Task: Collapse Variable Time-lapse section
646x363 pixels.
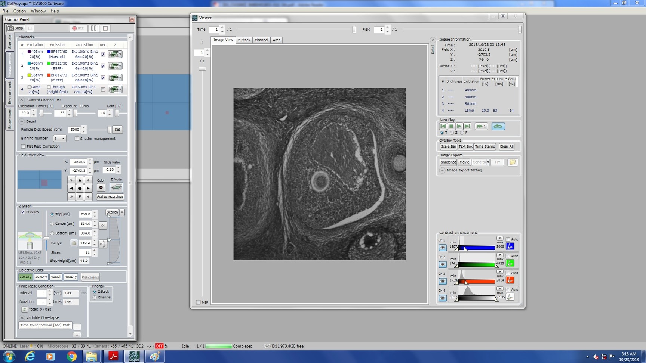Action: tap(22, 318)
